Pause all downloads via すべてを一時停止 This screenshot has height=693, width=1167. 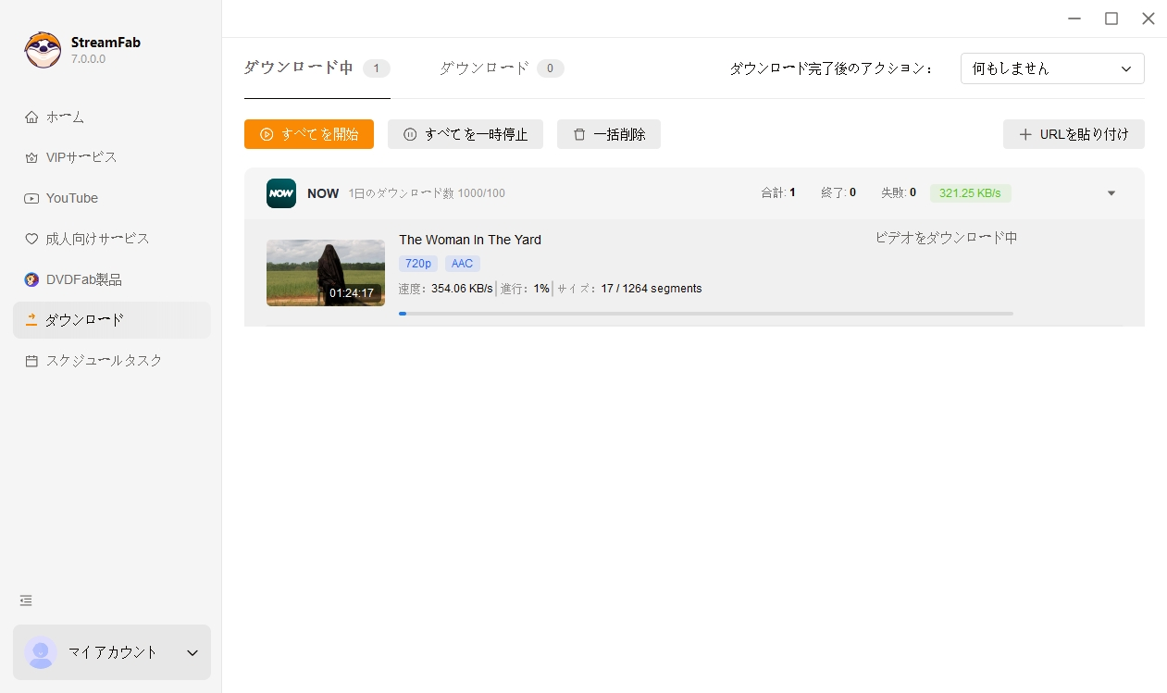pos(465,134)
